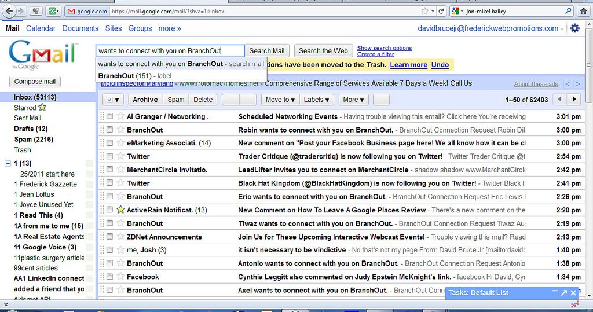Star the Robin BranchOut email

pyautogui.click(x=120, y=130)
